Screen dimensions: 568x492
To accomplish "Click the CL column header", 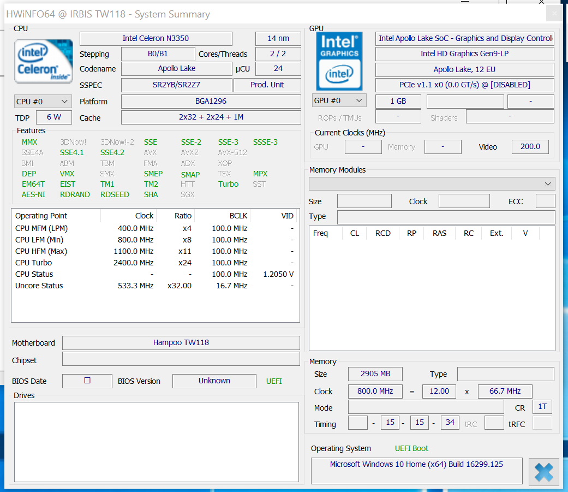I will [355, 233].
